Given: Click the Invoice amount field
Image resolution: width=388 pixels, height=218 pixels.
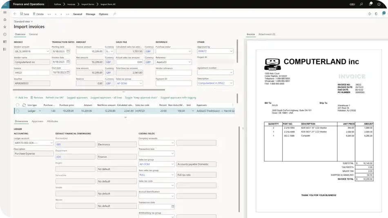Looking at the screenshot, I should click(89, 51).
